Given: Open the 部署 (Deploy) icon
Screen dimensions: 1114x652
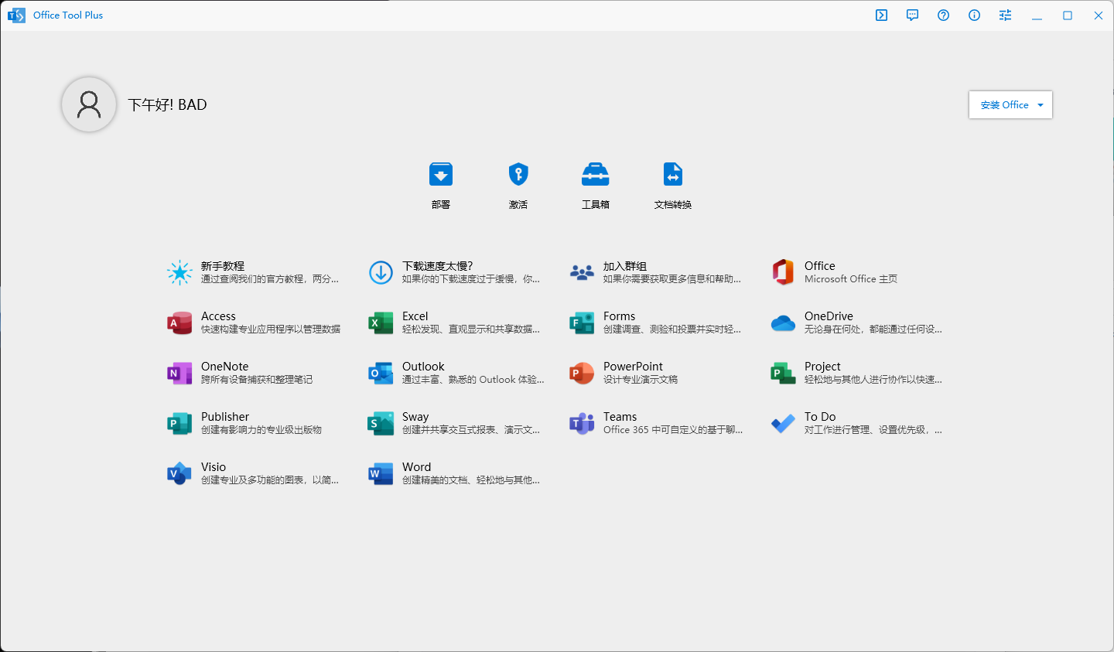Looking at the screenshot, I should tap(441, 175).
